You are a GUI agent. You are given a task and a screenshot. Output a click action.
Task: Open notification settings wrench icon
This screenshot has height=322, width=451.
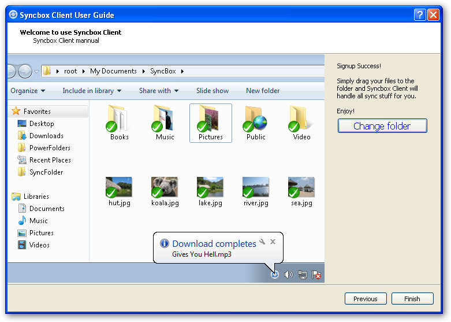point(262,242)
